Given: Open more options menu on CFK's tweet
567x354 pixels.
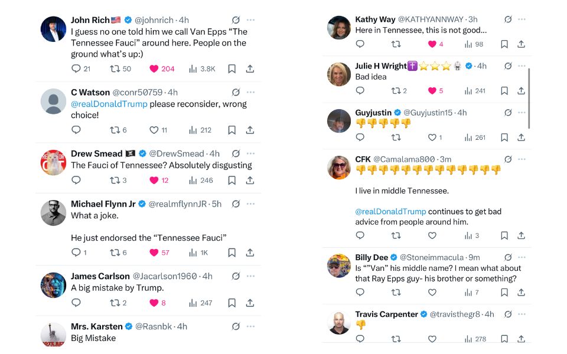Looking at the screenshot, I should [522, 159].
